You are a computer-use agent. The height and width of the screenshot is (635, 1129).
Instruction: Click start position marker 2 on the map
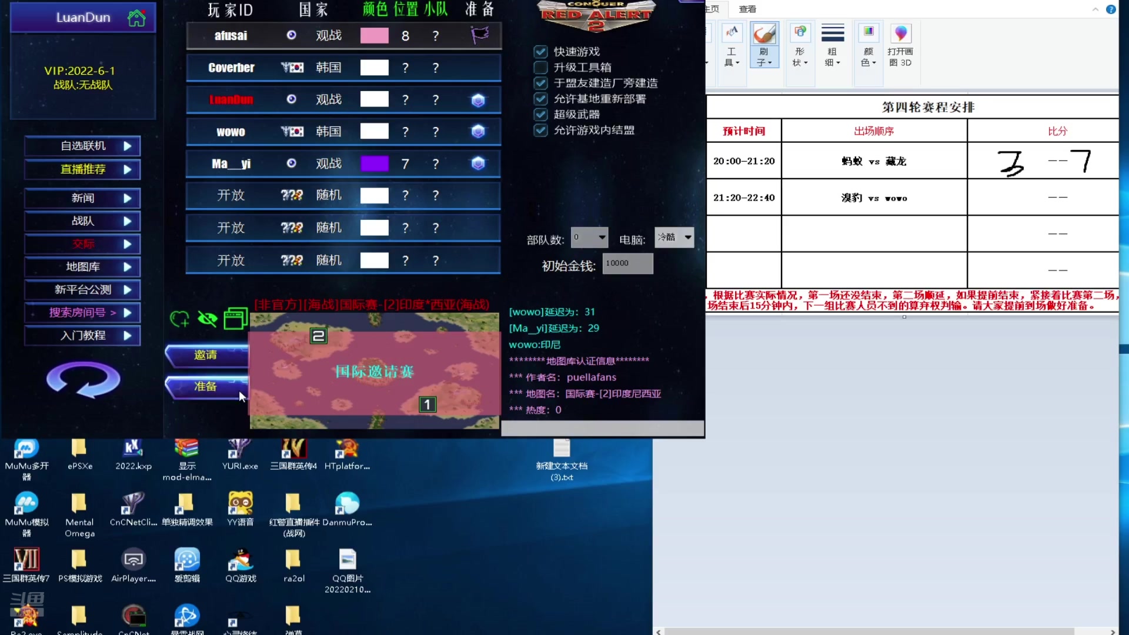point(318,336)
